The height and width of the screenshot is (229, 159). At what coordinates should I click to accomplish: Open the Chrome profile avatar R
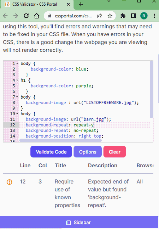point(144,16)
